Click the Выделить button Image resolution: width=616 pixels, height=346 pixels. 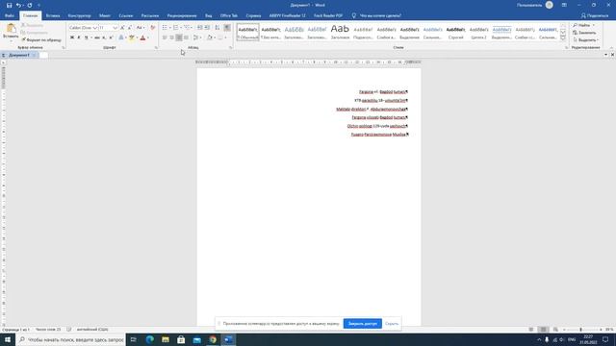585,40
